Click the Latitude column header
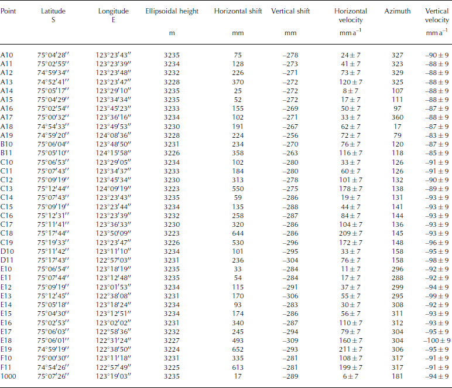452x388 pixels. pyautogui.click(x=54, y=11)
